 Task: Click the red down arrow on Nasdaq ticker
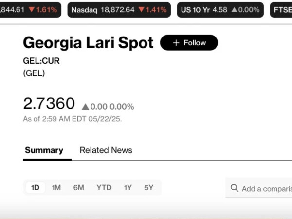click(x=142, y=9)
